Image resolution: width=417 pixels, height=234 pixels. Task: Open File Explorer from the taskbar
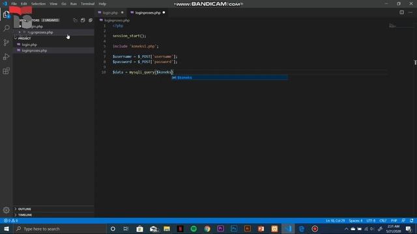167,229
